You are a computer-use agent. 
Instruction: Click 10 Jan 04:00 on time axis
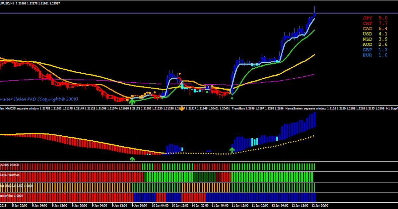pyautogui.click(x=160, y=206)
